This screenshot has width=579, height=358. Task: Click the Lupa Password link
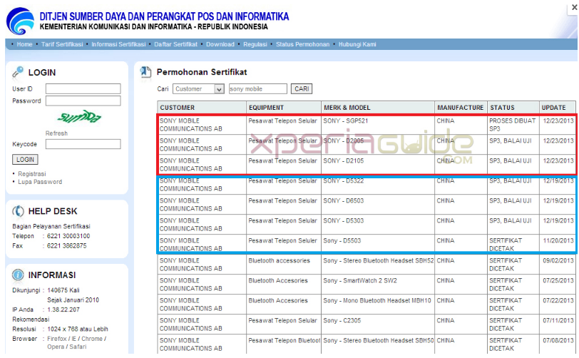40,182
